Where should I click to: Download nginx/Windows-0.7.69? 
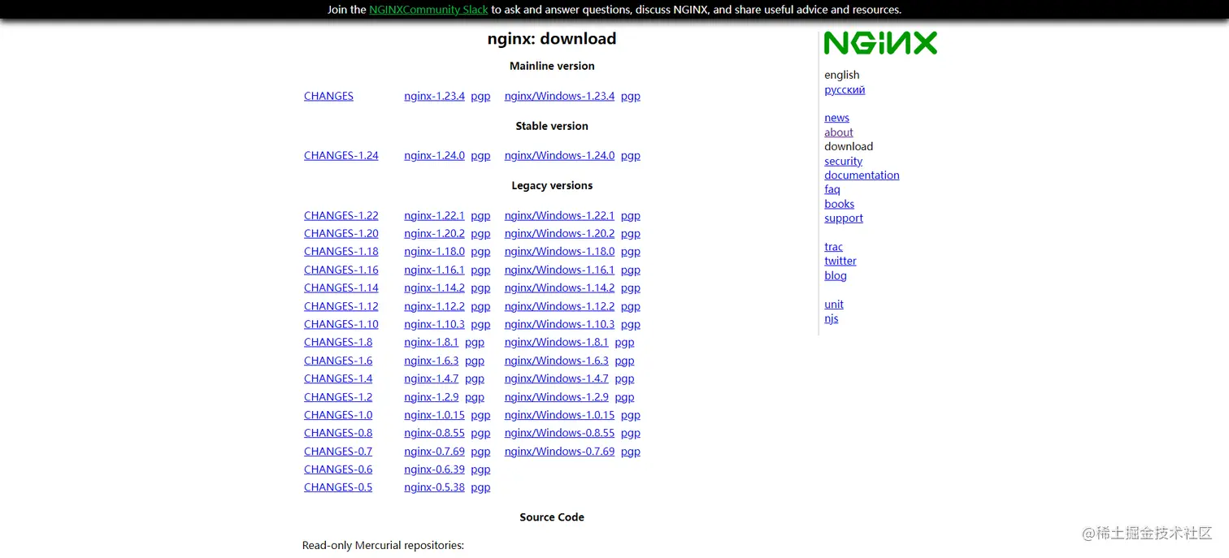coord(559,452)
